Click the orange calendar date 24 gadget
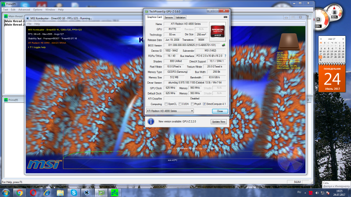This screenshot has width=351, height=197. click(x=332, y=79)
